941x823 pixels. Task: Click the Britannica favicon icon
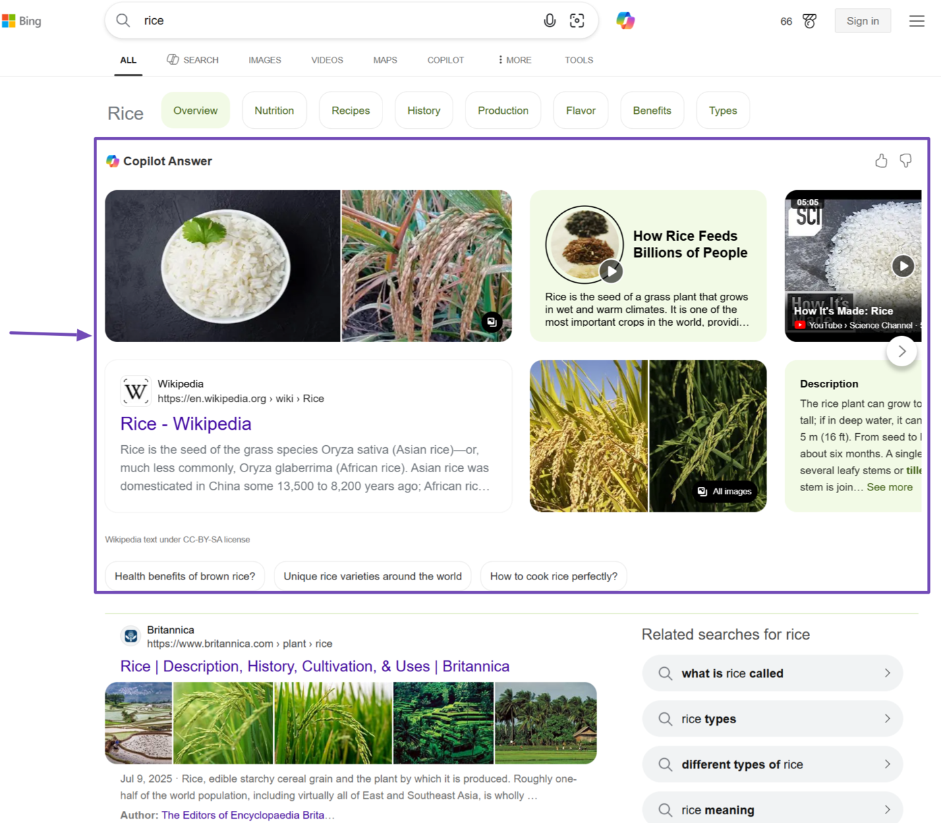click(131, 635)
